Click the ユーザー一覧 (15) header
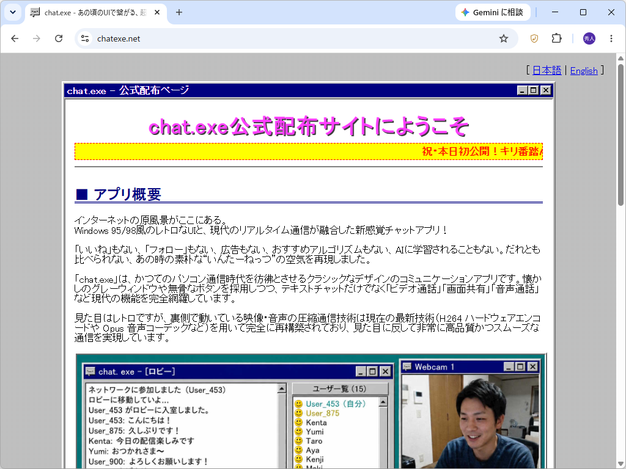 click(x=340, y=388)
